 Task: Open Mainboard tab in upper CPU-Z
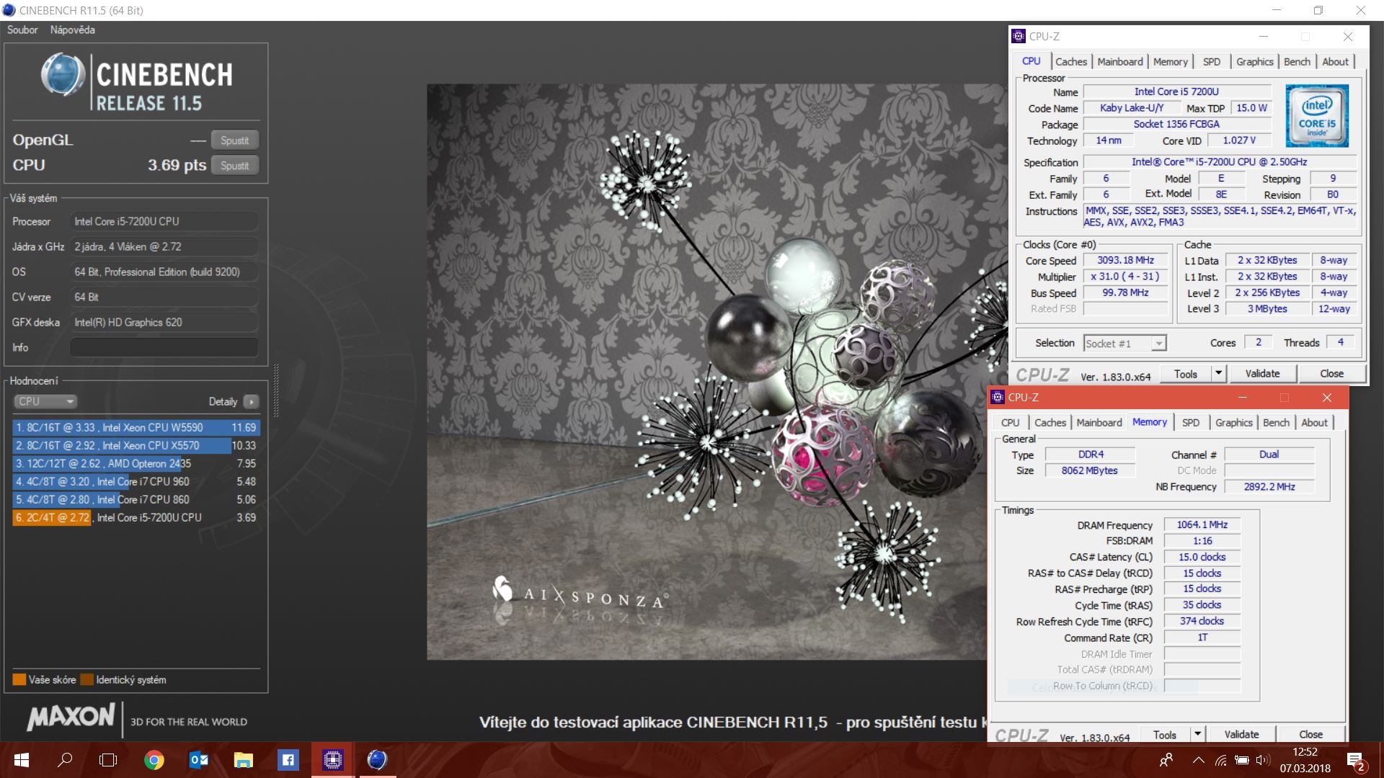(1120, 62)
